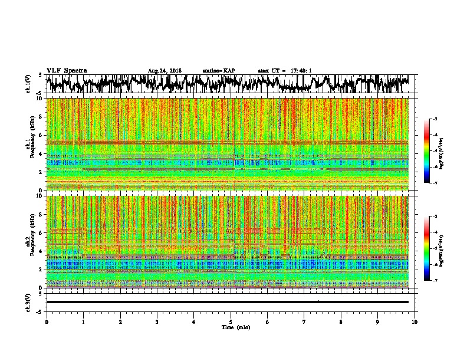467x361 pixels.
Task: Click the "Time (min)" x-axis label
Action: click(x=236, y=327)
